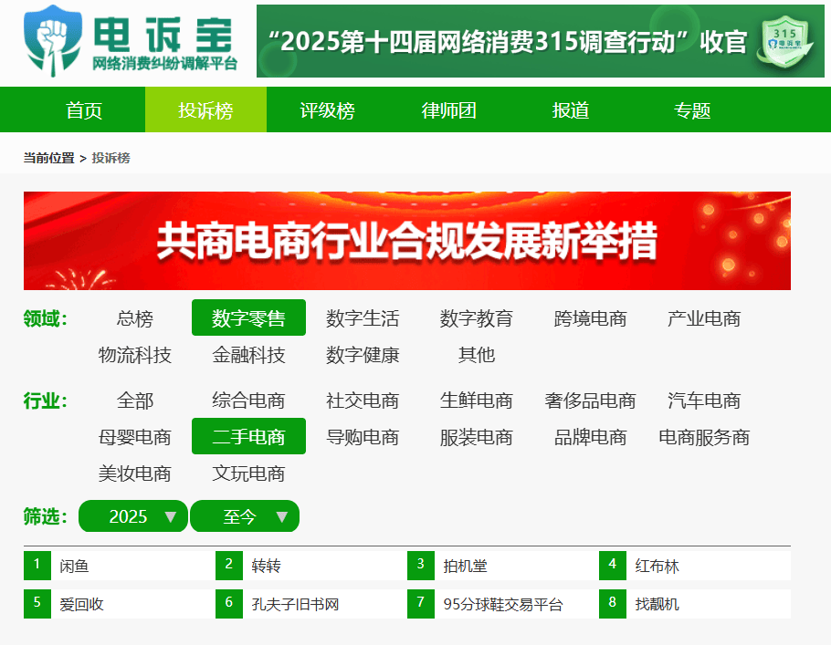Click the 投诉榜 breadcrumb link
831x645 pixels.
click(x=110, y=158)
